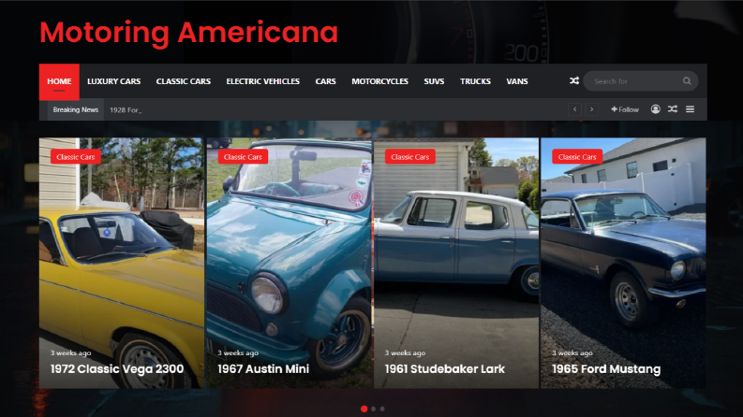Open the hamburger sidebar menu icon

(x=690, y=109)
